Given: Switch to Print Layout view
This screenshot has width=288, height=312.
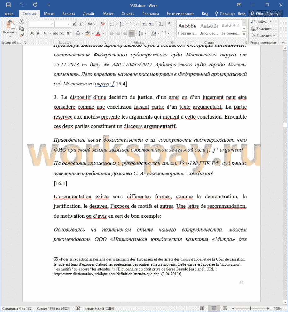Looking at the screenshot, I should 214,308.
